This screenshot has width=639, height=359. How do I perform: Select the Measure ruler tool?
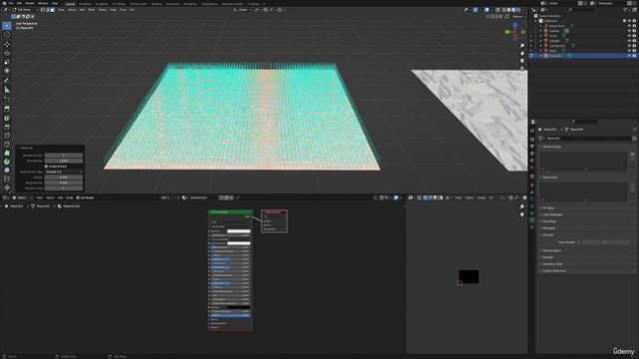(7, 90)
